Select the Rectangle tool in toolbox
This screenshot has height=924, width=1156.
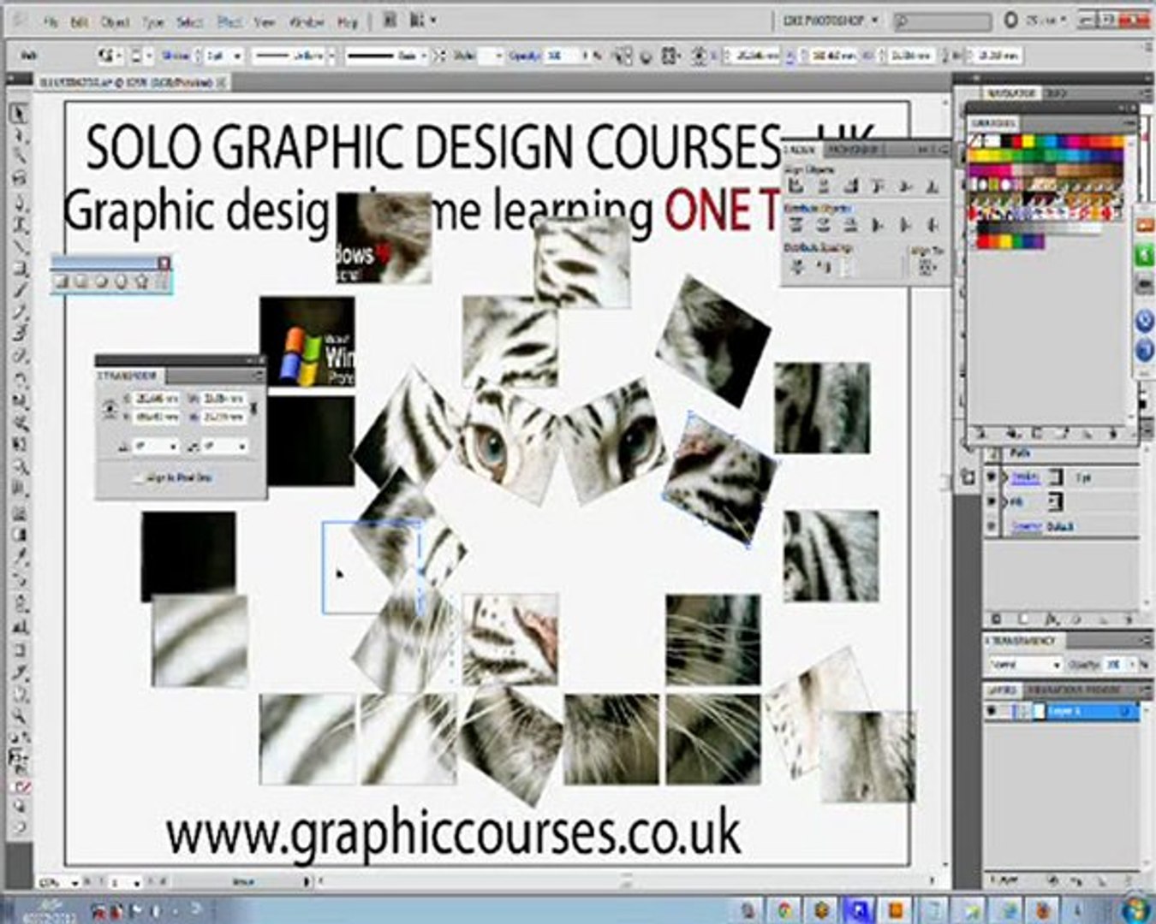[x=19, y=269]
